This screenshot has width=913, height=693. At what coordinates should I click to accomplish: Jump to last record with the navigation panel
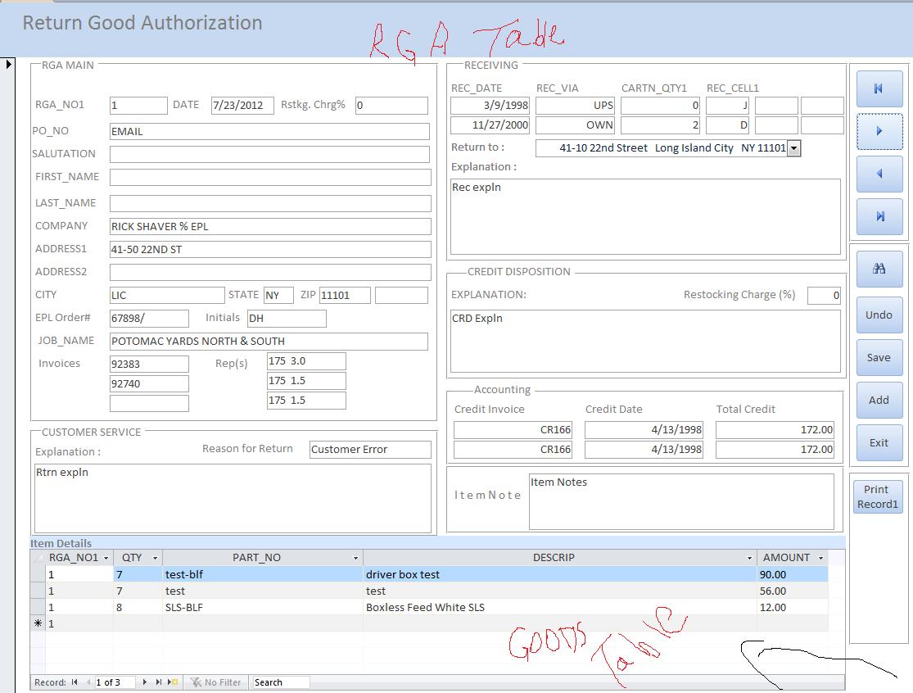click(x=879, y=216)
